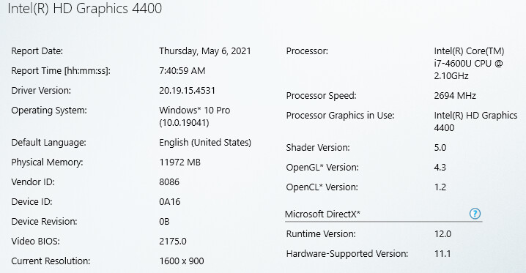This screenshot has width=526, height=273.
Task: Click the Report Date label
Action: point(37,51)
